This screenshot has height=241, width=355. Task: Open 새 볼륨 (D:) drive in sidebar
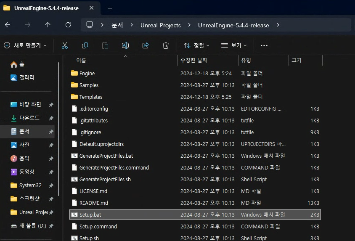tap(28, 225)
